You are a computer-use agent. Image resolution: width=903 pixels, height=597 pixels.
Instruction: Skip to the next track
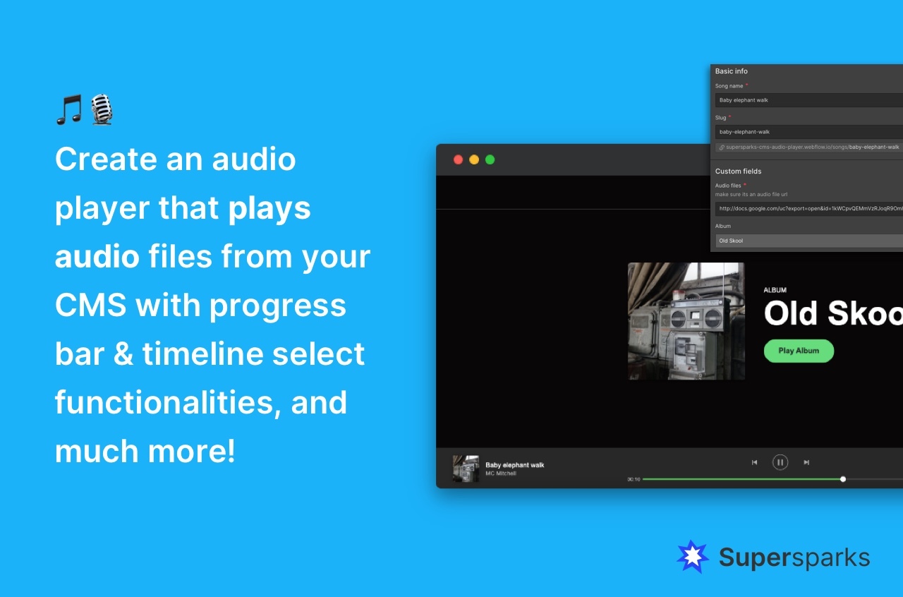[806, 462]
